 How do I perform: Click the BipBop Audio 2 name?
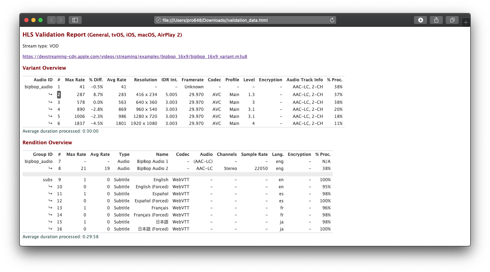click(x=152, y=169)
